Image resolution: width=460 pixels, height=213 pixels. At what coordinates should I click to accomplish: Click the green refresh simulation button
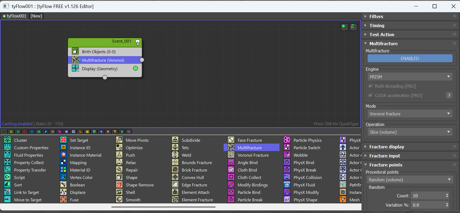[353, 27]
